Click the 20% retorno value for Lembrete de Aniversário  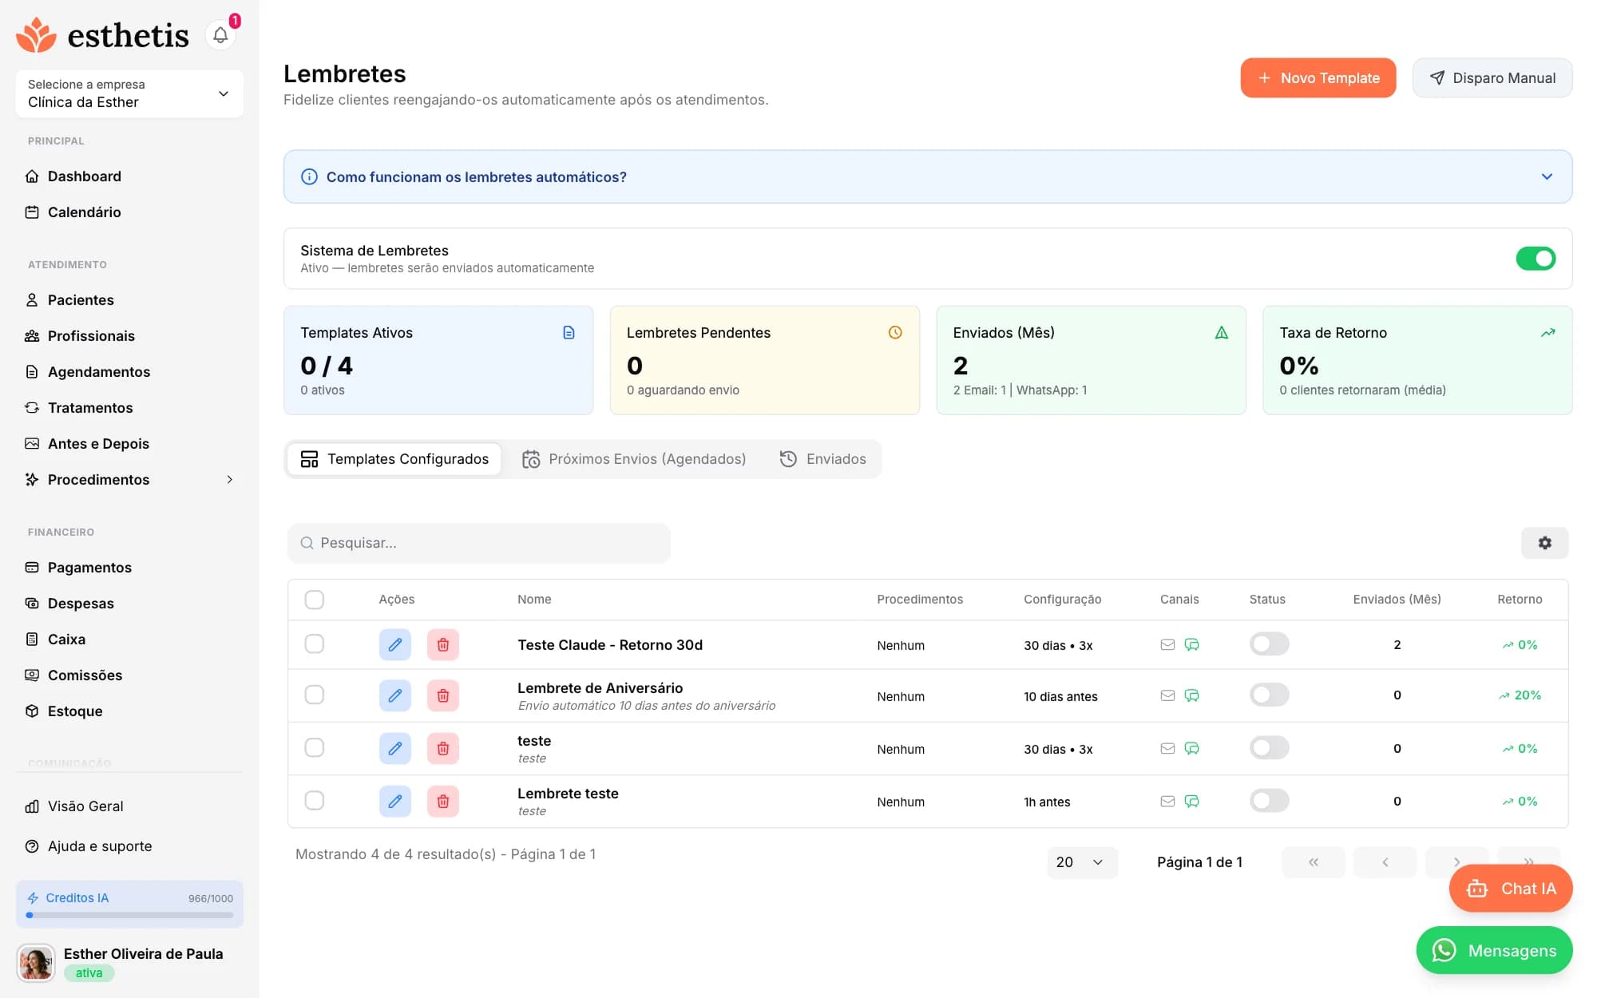tap(1520, 695)
